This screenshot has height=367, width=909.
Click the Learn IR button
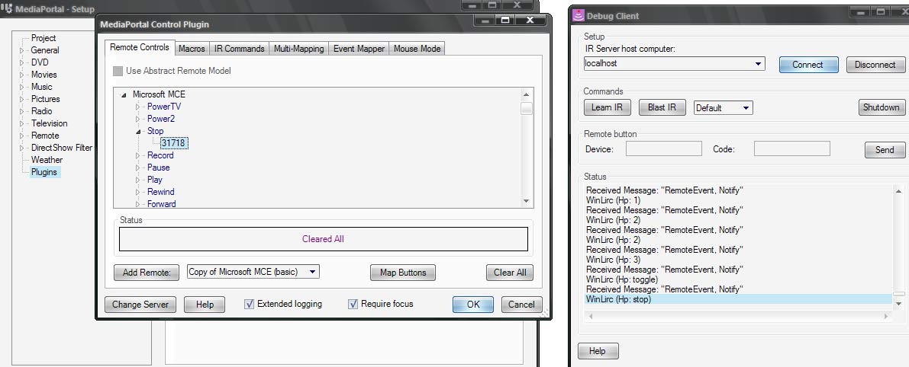tap(607, 107)
